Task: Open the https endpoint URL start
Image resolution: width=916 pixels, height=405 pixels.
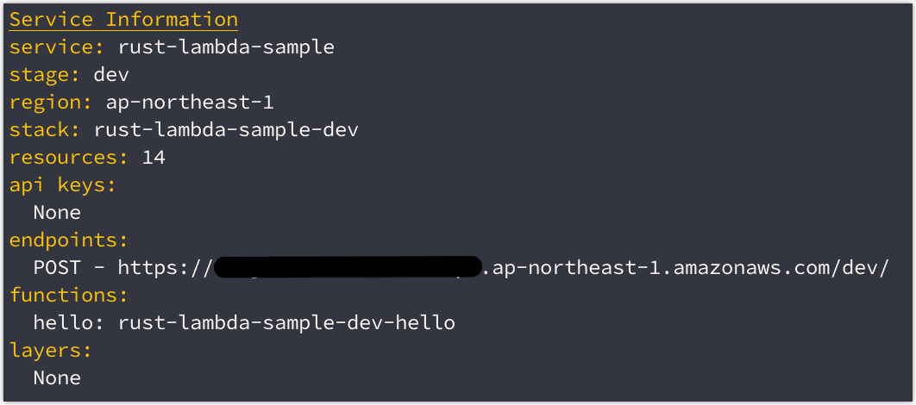Action: point(164,267)
